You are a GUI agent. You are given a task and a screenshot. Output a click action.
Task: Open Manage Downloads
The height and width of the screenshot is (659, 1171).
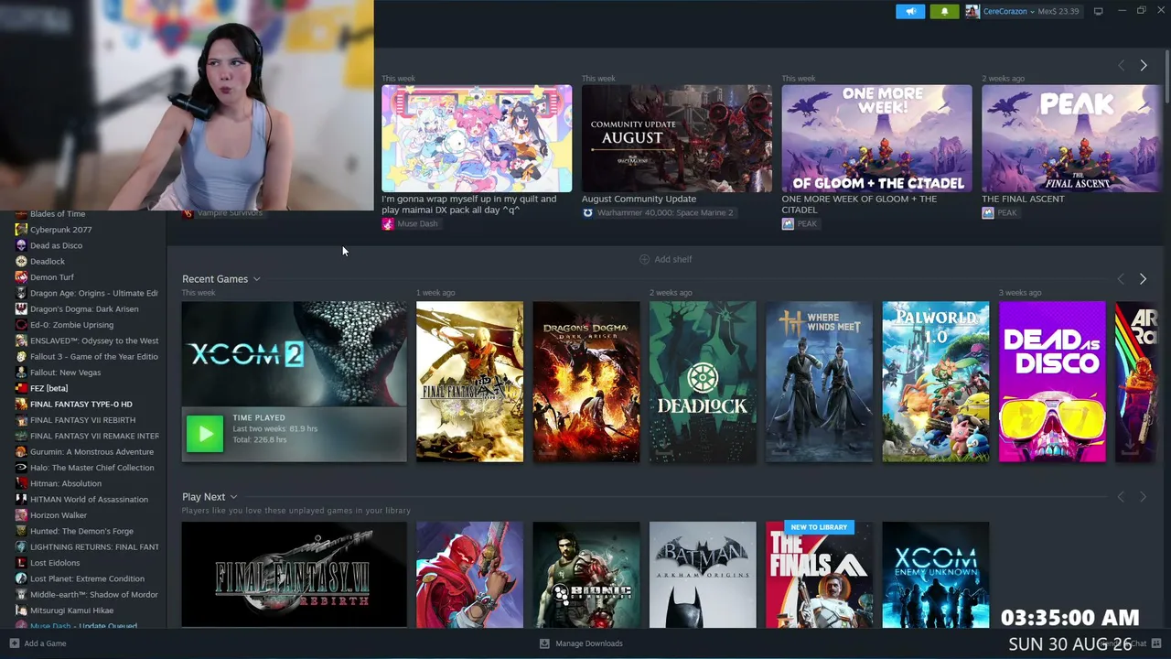[581, 643]
